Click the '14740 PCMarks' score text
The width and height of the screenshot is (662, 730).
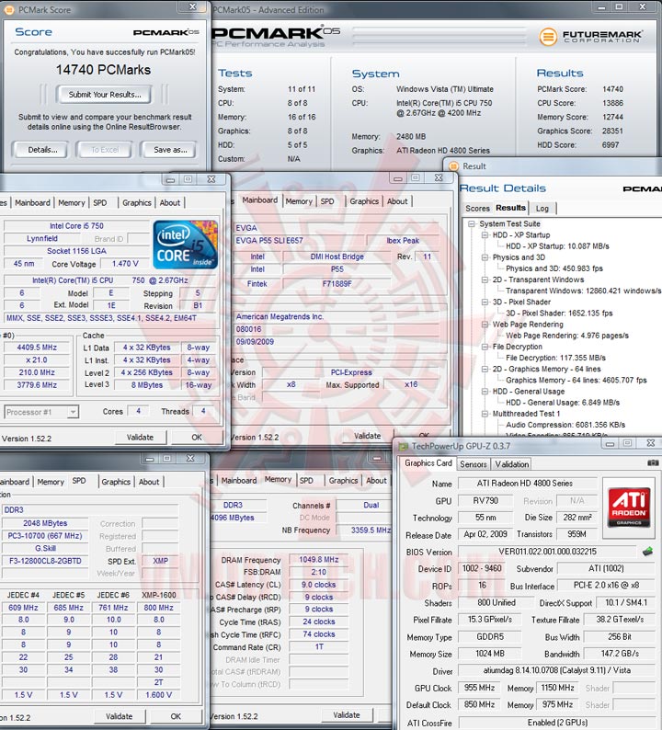(x=103, y=70)
